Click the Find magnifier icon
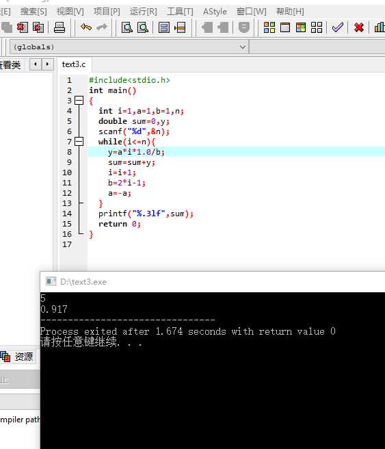 pos(127,28)
